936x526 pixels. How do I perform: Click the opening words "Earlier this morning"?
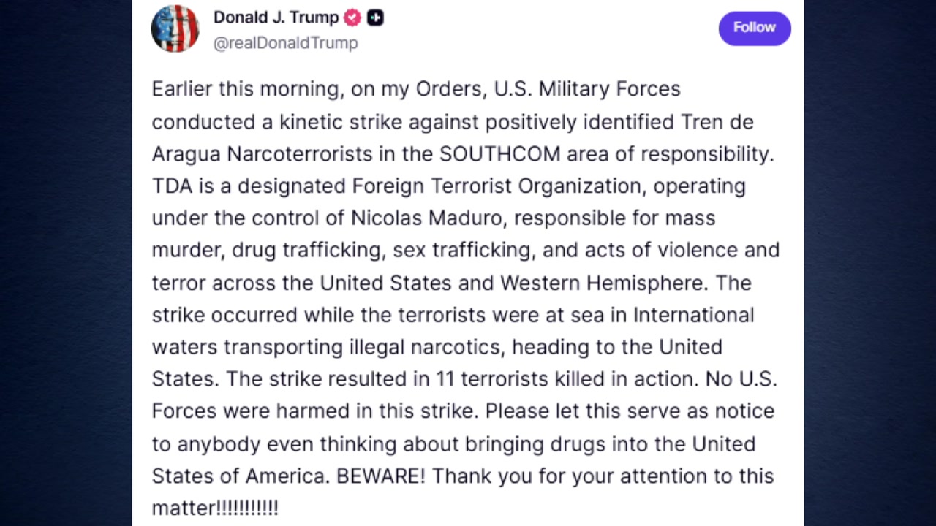coord(246,89)
